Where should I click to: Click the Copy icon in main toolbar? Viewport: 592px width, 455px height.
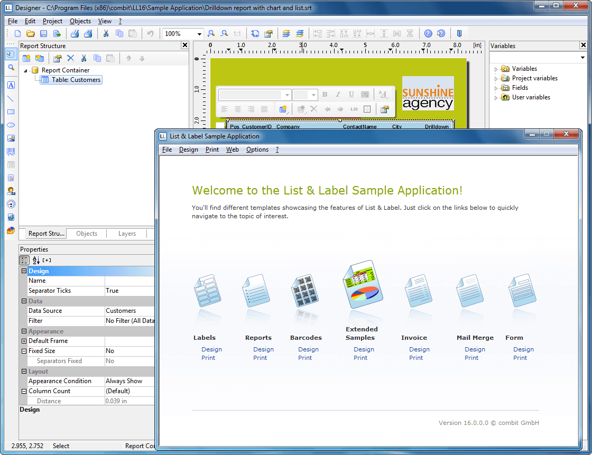point(119,34)
